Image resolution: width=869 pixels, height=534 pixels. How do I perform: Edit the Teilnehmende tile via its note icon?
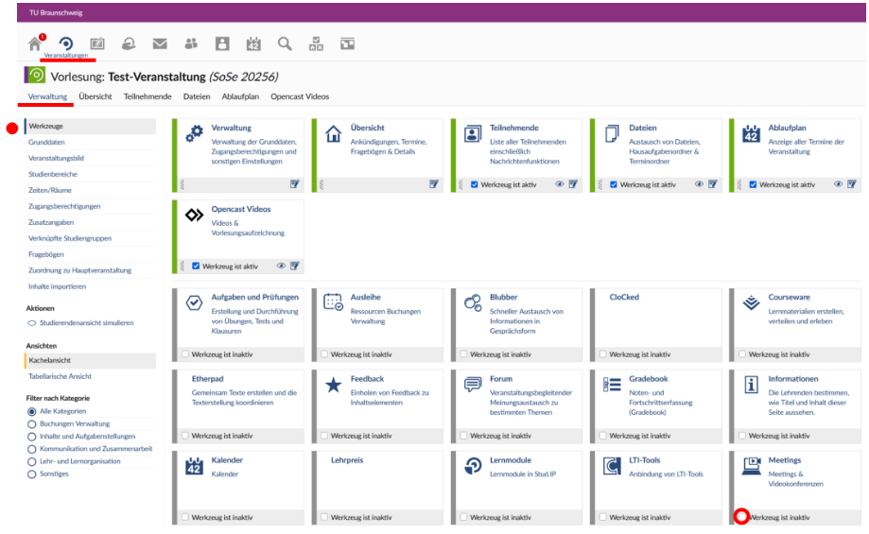click(x=573, y=184)
